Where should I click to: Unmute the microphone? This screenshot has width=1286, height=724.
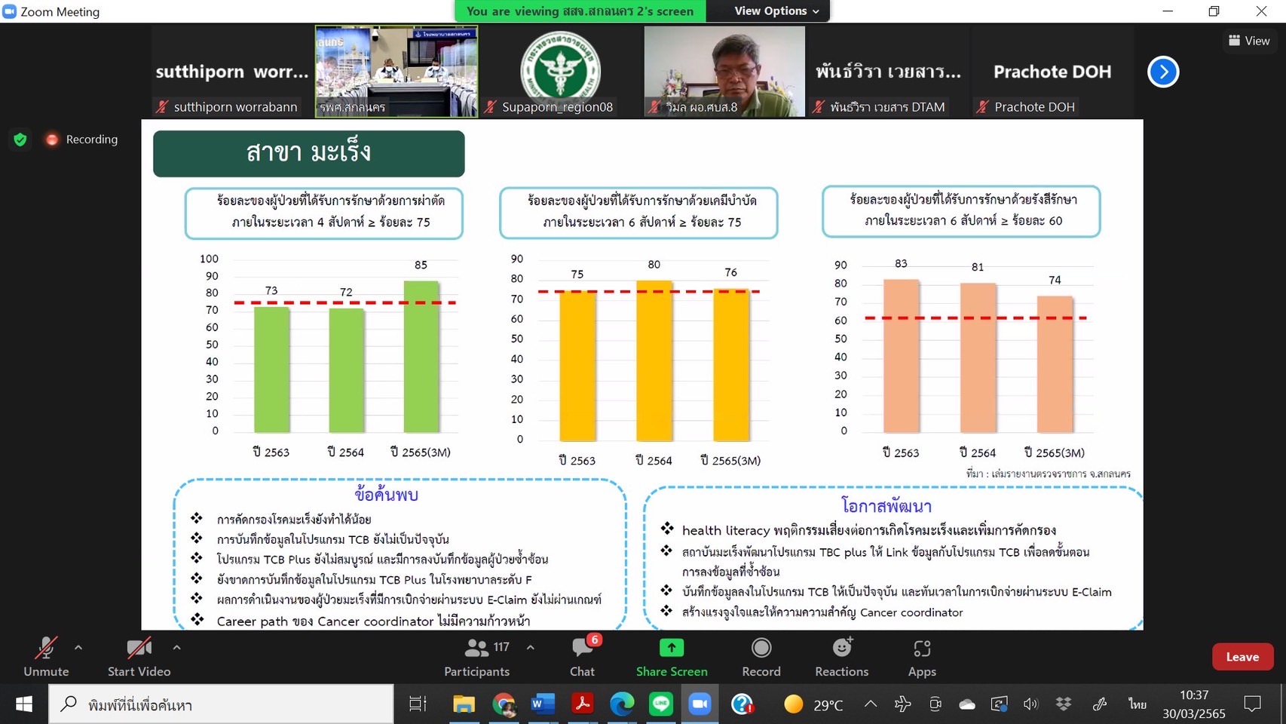(x=46, y=657)
